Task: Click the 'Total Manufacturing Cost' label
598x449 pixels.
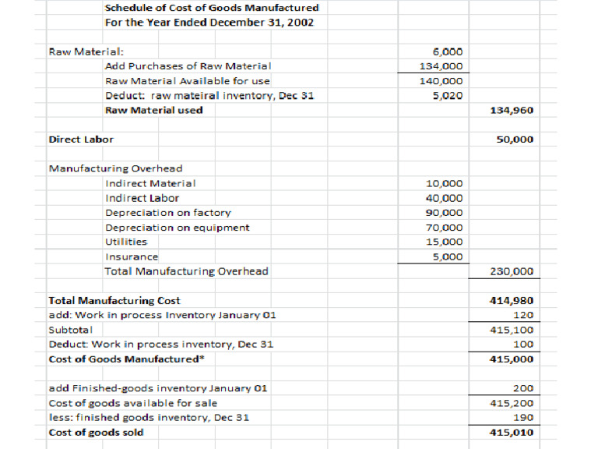Action: click(114, 301)
